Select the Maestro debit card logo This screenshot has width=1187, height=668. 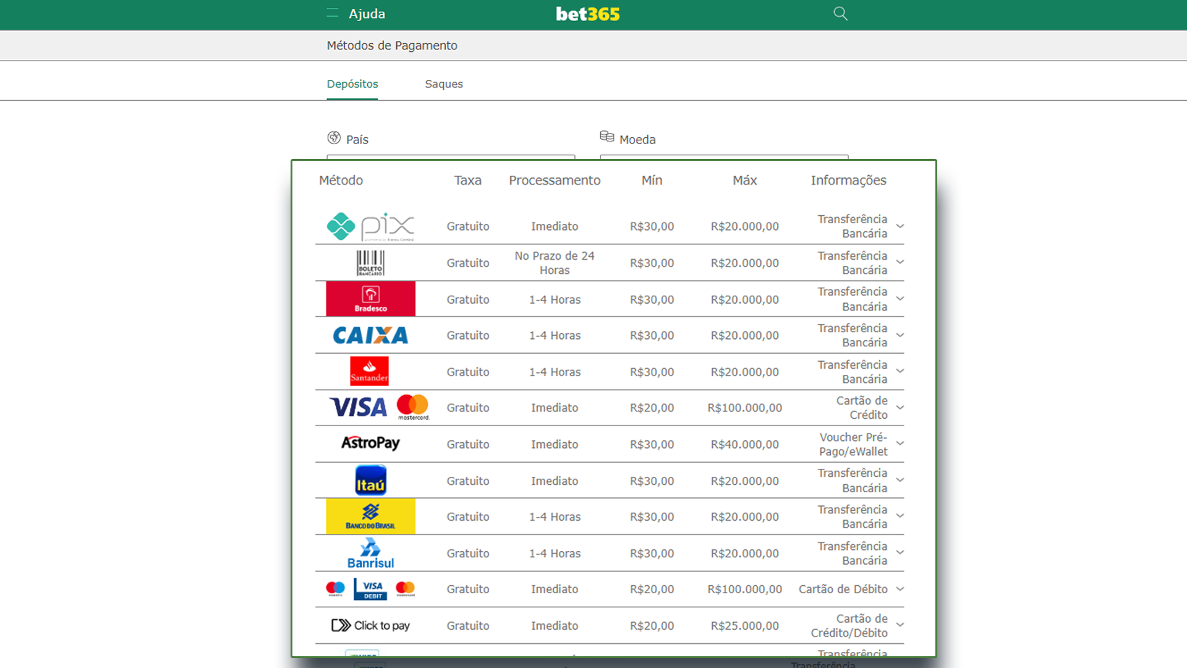335,589
